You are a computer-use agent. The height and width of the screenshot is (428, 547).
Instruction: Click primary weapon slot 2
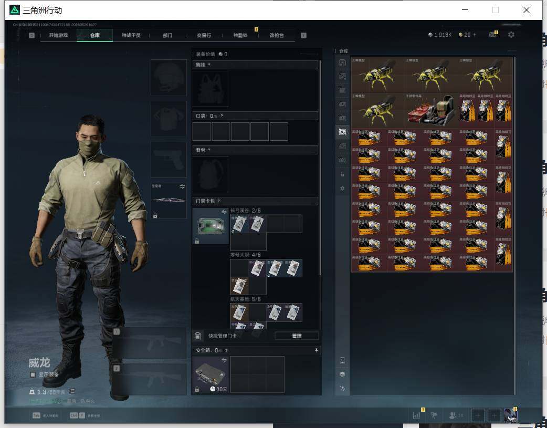[150, 379]
